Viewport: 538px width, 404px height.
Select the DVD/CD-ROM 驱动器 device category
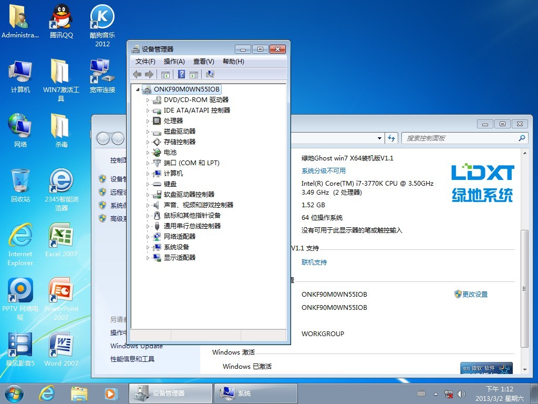tap(196, 99)
